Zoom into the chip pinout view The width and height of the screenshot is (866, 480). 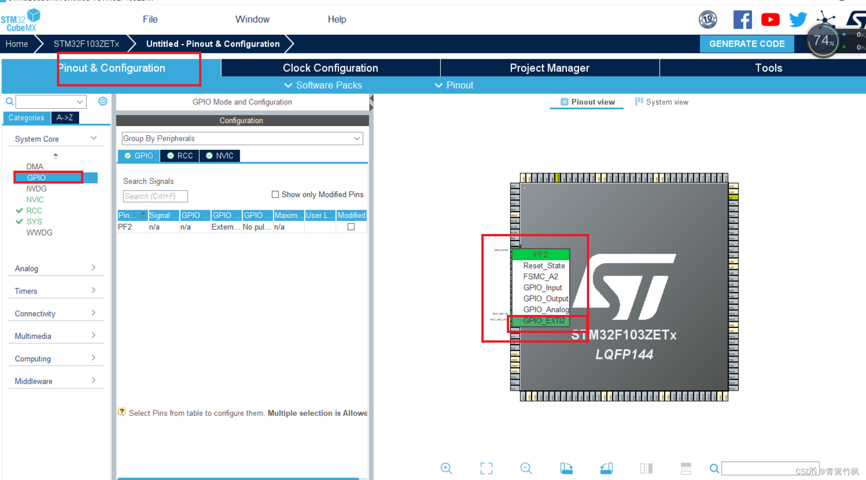coord(446,468)
